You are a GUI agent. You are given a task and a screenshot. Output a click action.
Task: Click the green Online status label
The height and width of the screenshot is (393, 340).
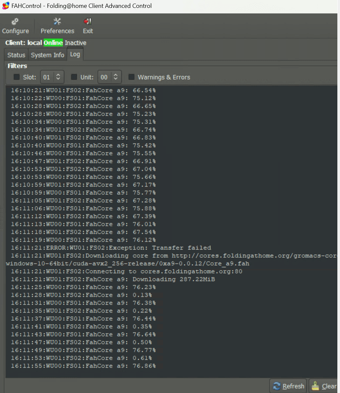(x=53, y=43)
